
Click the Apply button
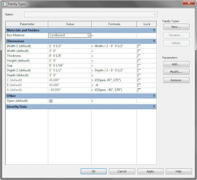click(x=150, y=172)
